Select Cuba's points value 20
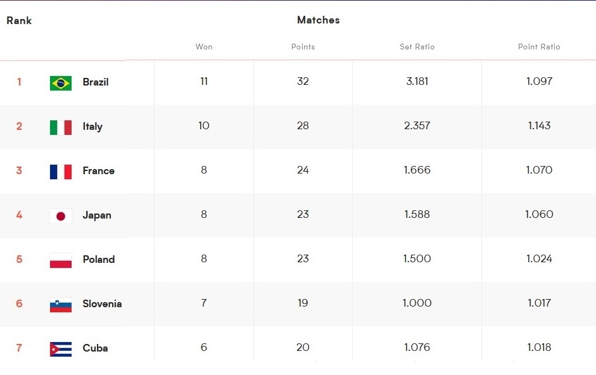The image size is (596, 375). pyautogui.click(x=303, y=347)
